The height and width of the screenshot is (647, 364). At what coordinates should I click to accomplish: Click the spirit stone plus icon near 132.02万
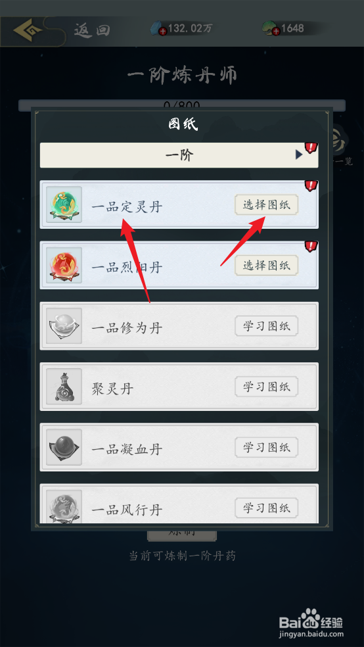[x=163, y=32]
